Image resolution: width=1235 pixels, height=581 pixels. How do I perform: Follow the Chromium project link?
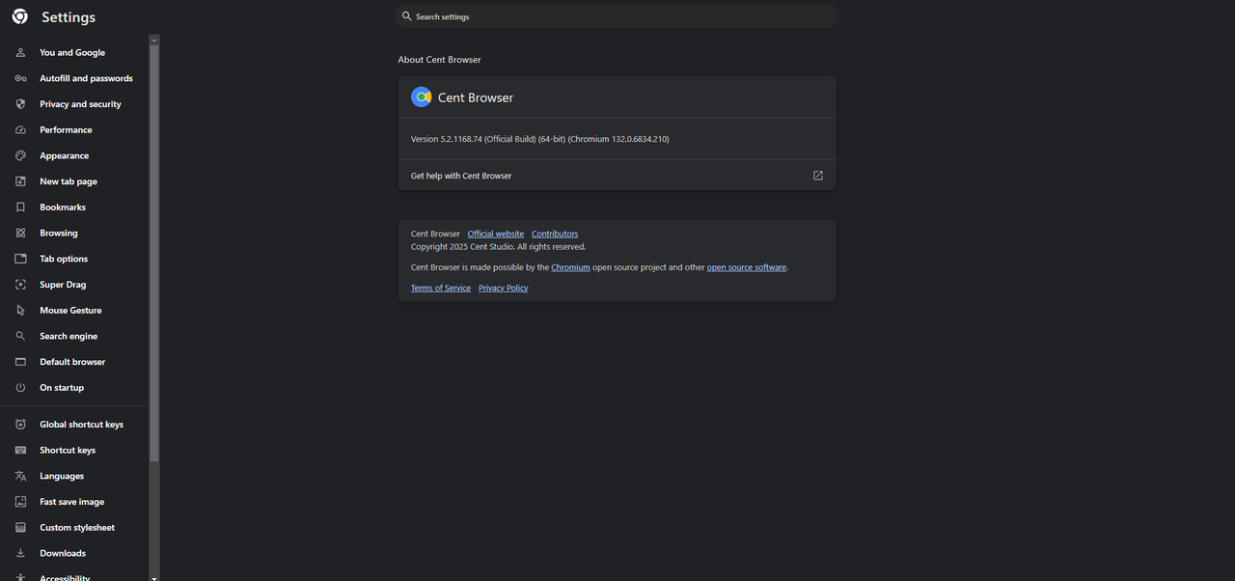tap(570, 267)
